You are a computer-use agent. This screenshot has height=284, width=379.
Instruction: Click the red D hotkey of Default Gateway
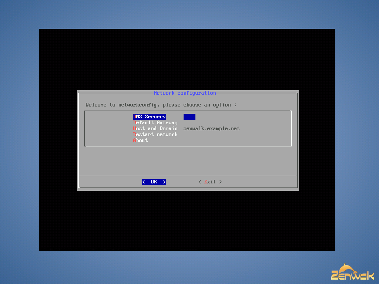(x=135, y=123)
